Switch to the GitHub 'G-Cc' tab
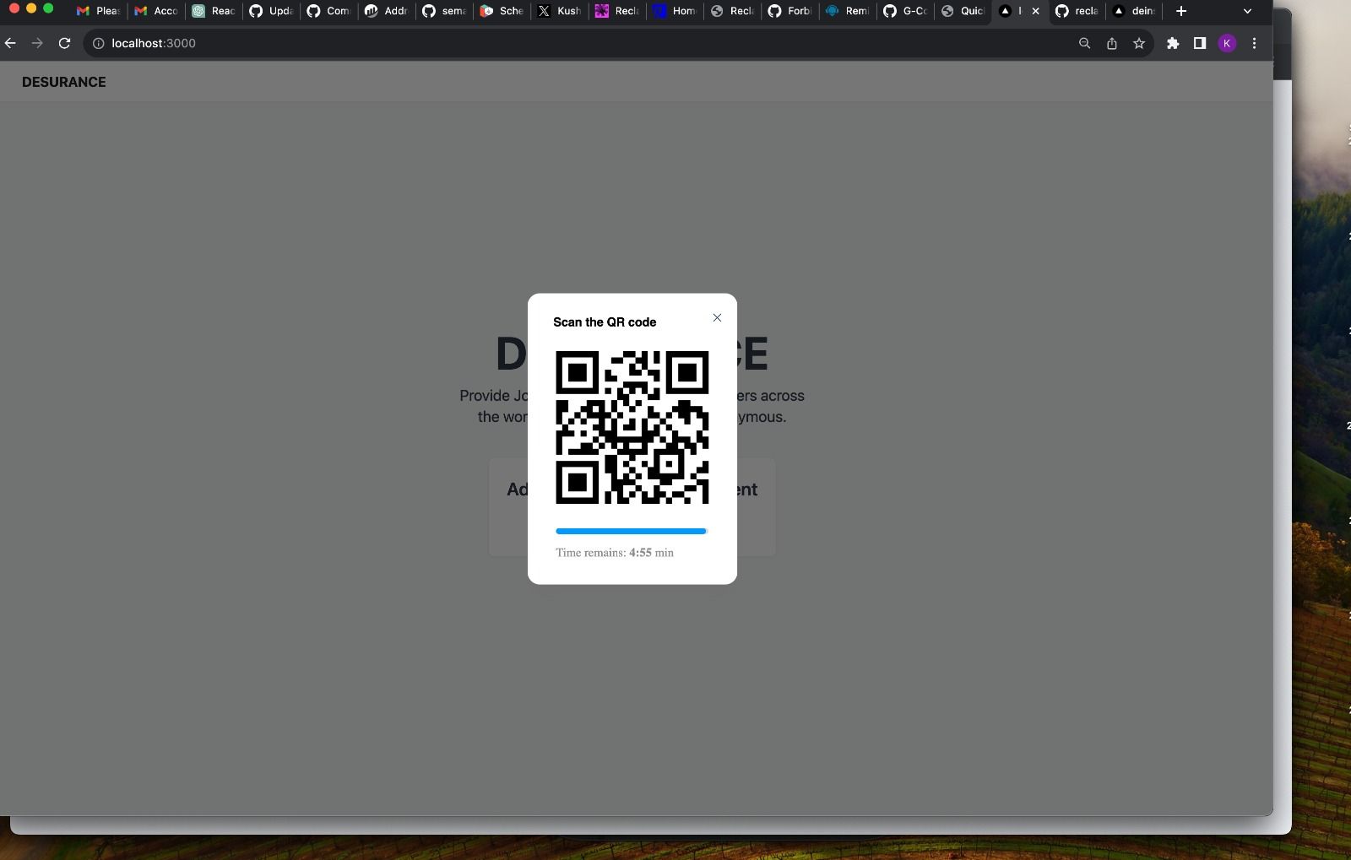 [x=905, y=11]
